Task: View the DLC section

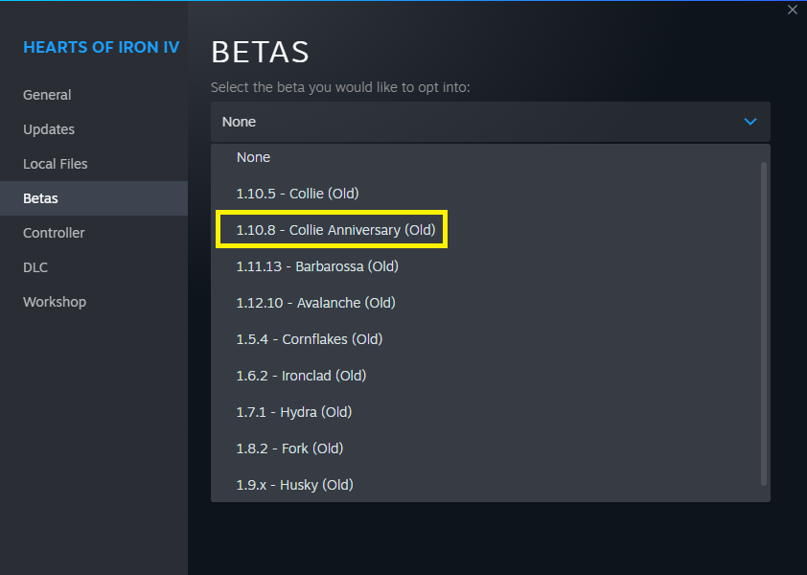Action: [35, 266]
